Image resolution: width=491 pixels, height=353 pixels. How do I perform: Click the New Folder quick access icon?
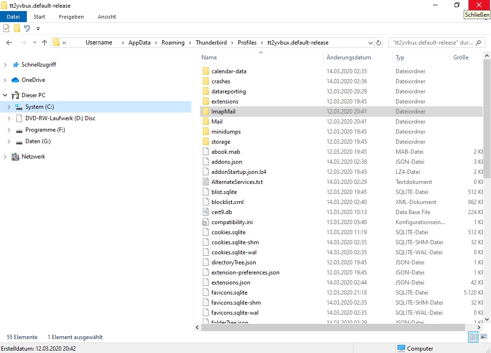pyautogui.click(x=17, y=28)
